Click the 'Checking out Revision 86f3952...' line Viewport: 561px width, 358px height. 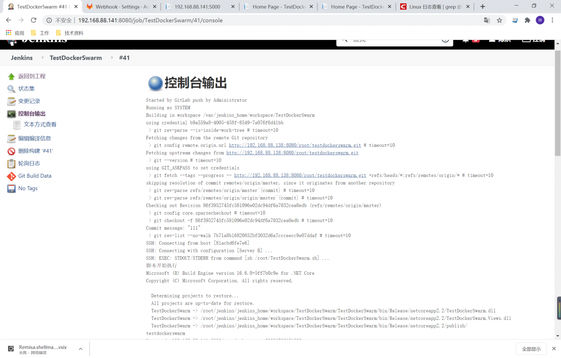(x=264, y=206)
